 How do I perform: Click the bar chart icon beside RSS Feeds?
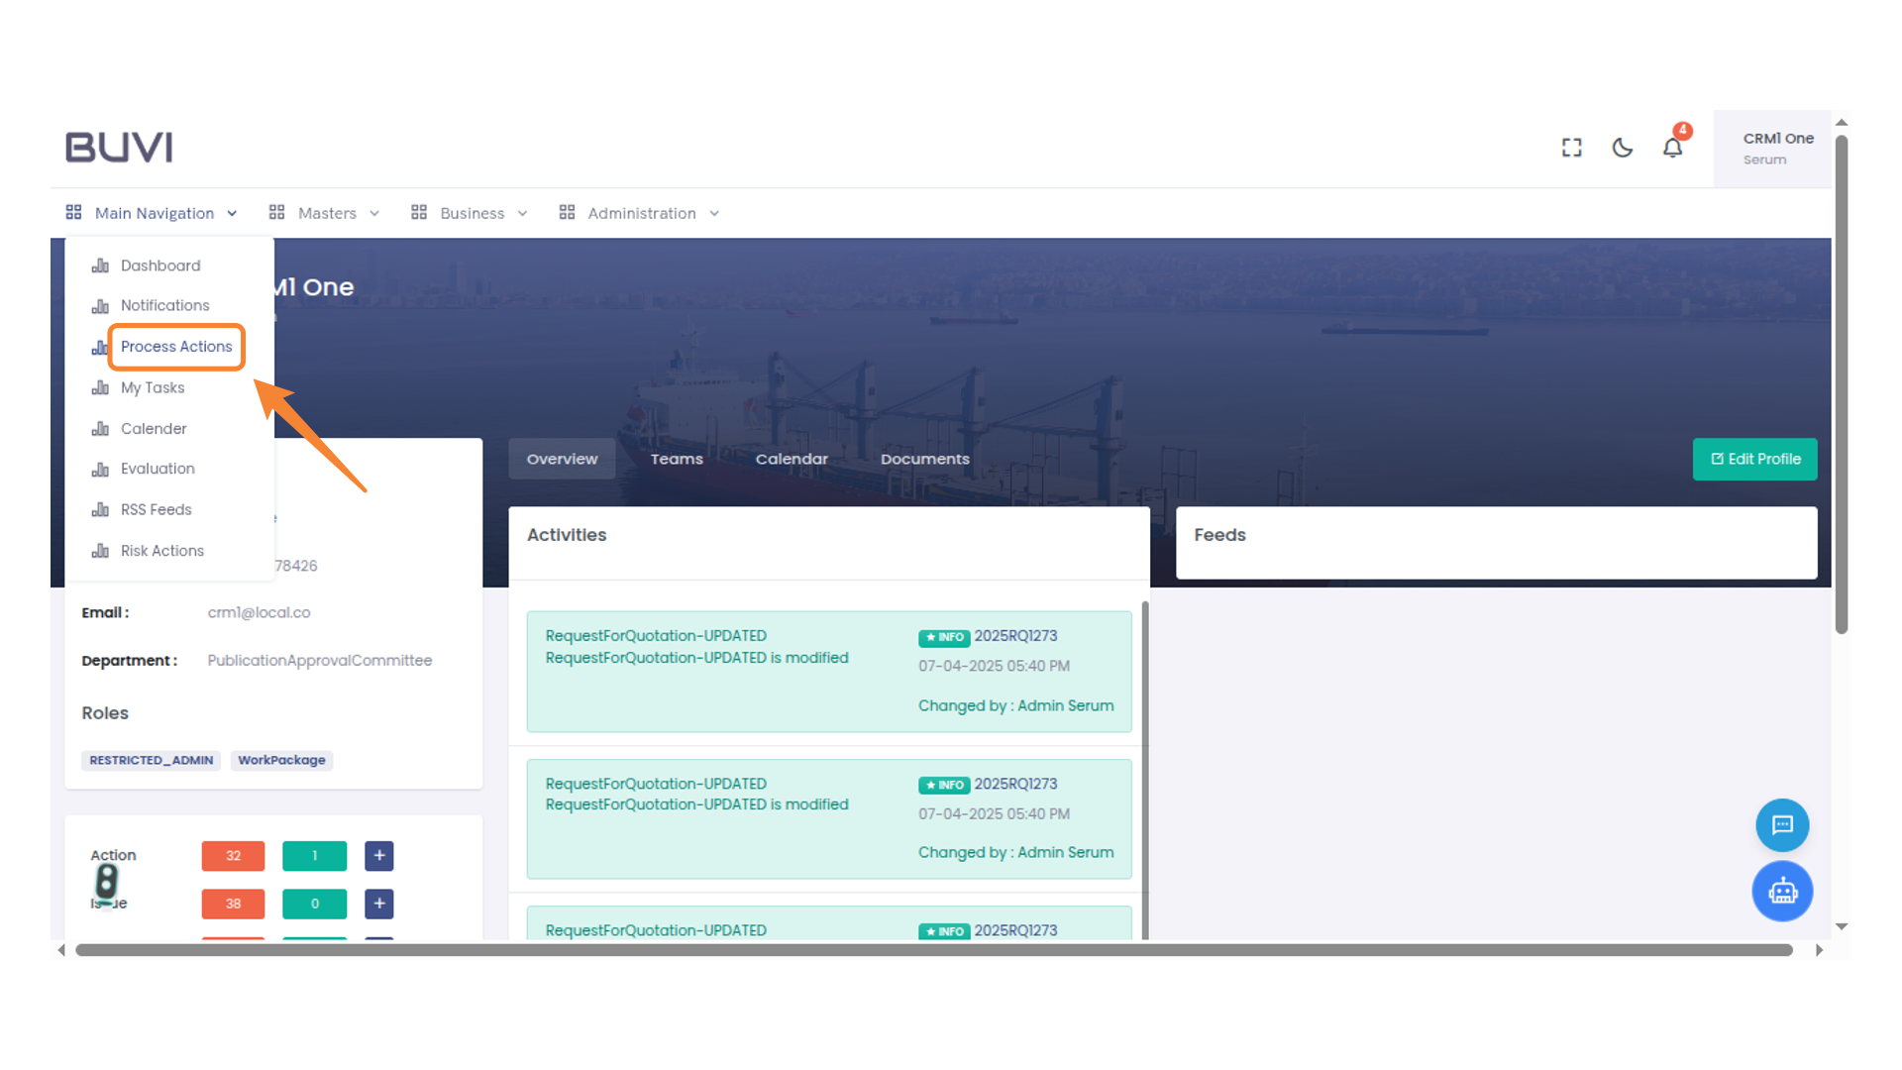click(101, 509)
